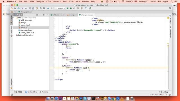Open Spotlight search in macOS menu bar
180x101 pixels.
click(172, 1)
